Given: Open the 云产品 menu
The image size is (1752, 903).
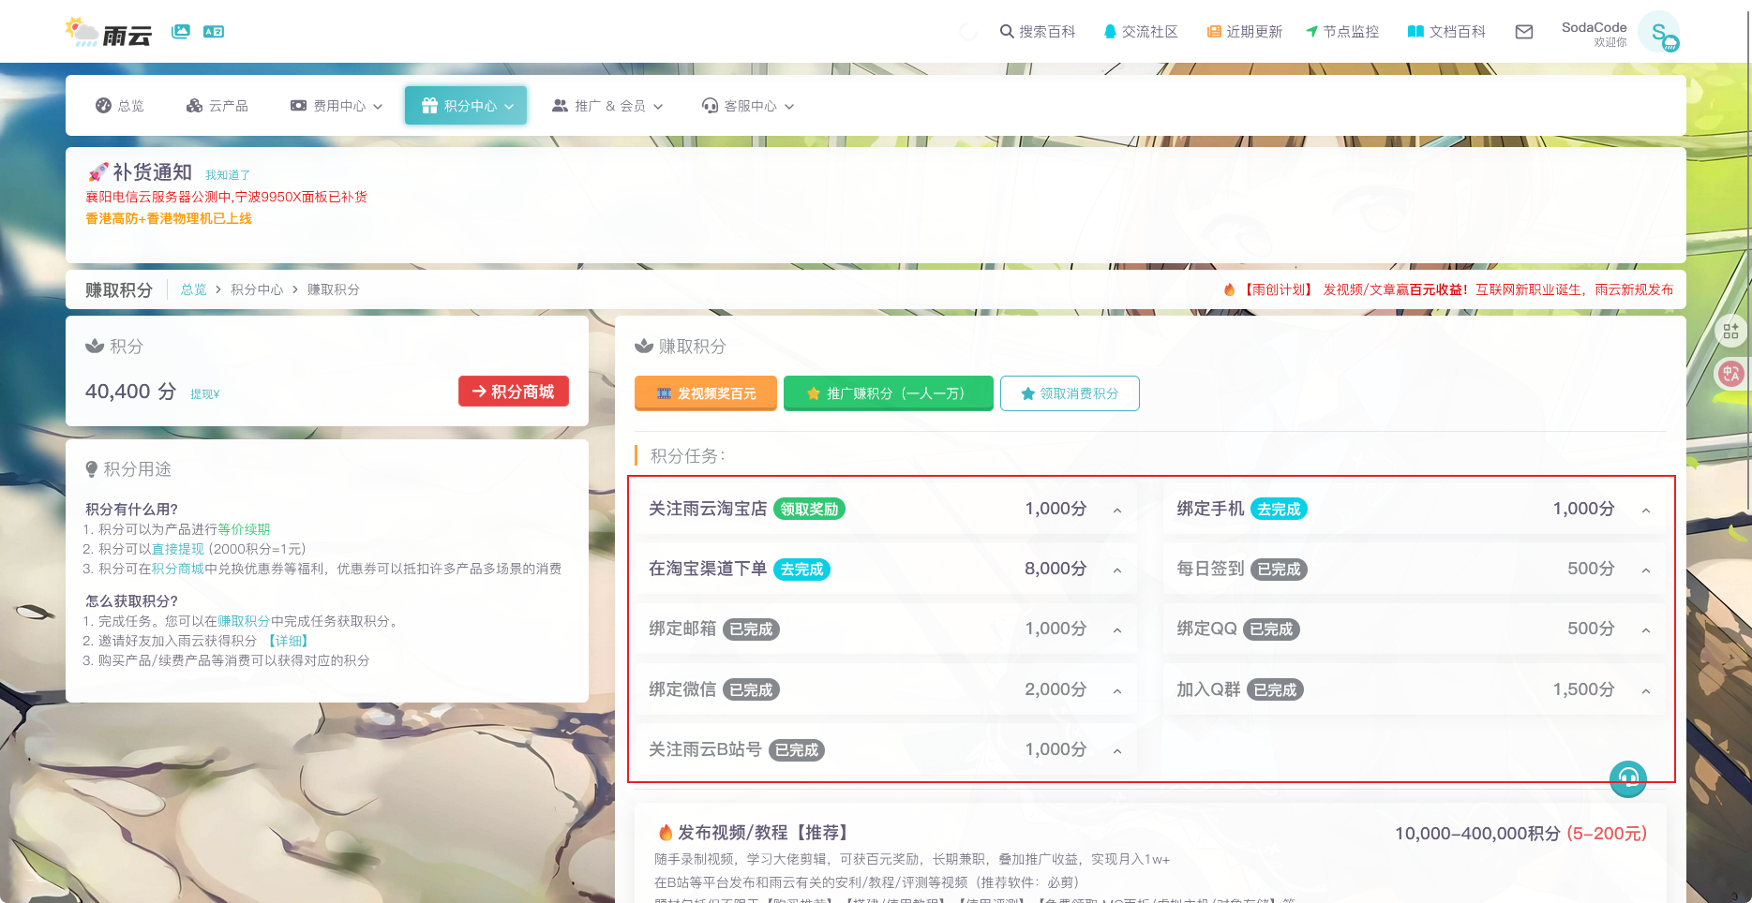Looking at the screenshot, I should [217, 105].
